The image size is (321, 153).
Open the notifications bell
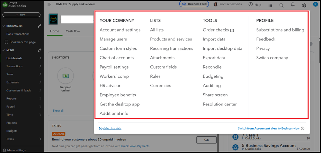point(293,5)
